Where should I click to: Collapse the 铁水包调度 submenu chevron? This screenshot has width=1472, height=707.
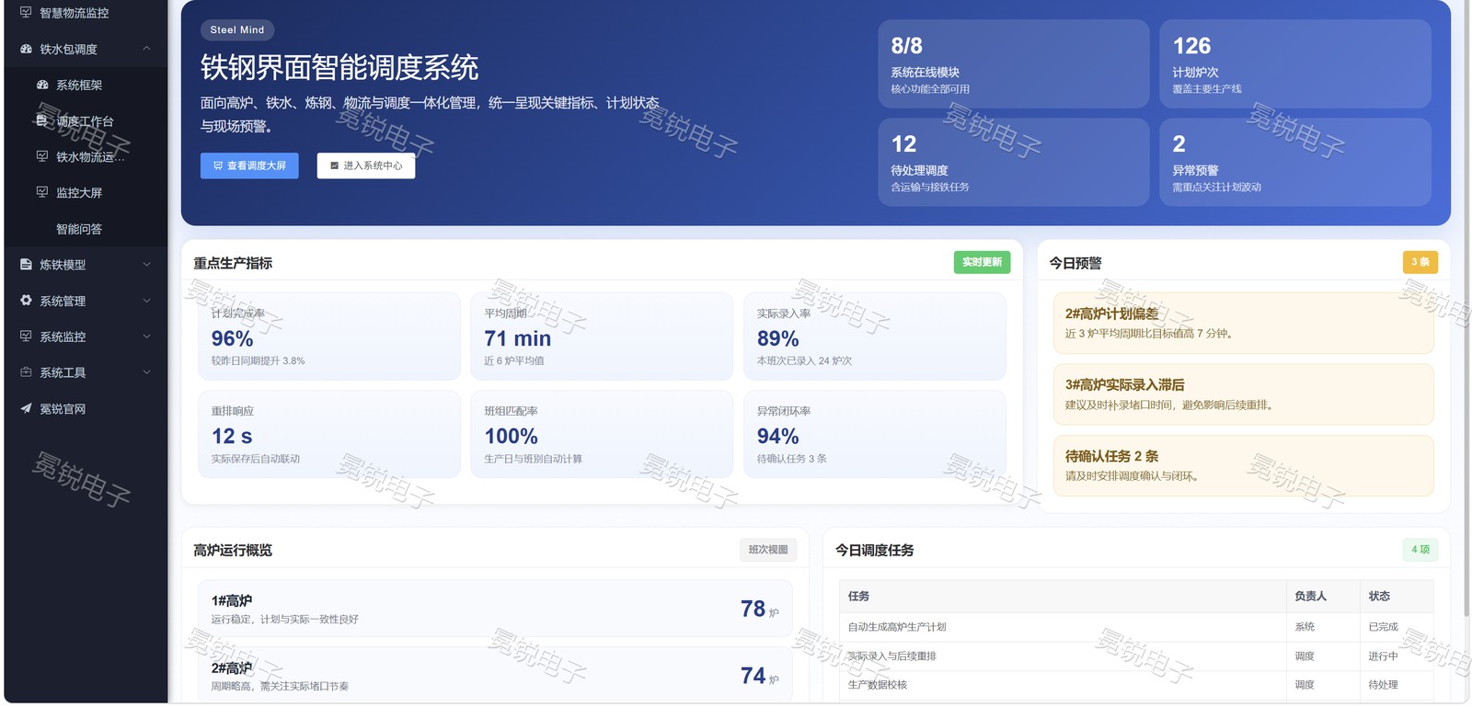click(x=147, y=49)
